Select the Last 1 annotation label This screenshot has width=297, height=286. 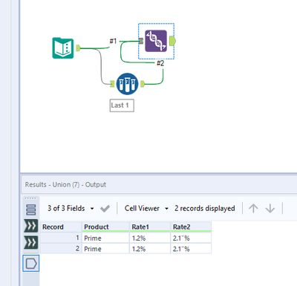122,105
